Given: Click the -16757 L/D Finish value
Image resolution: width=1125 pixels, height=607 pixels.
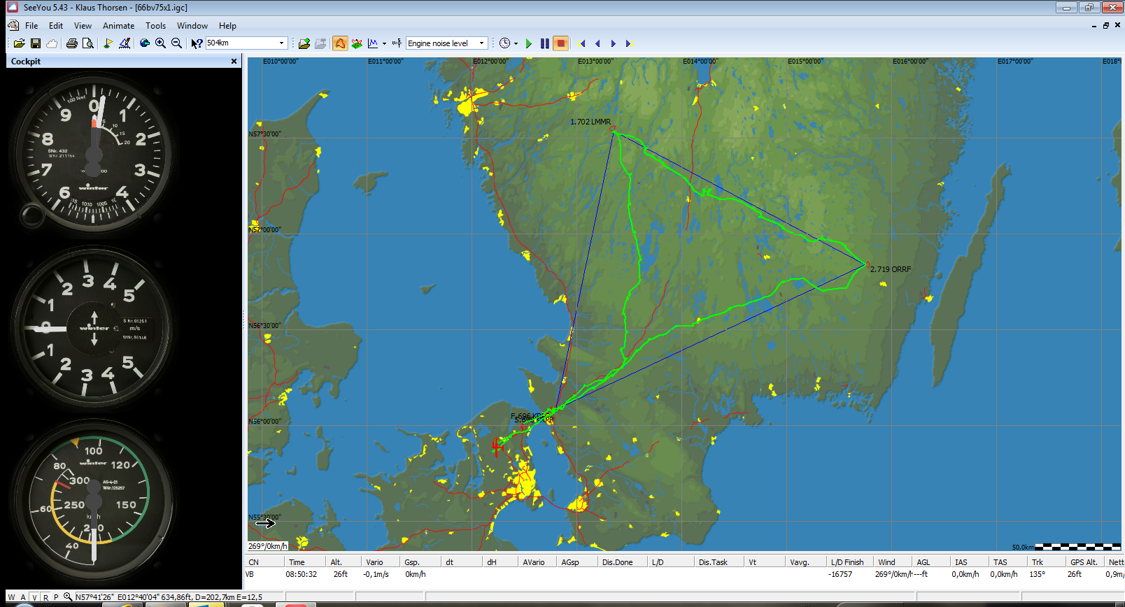Looking at the screenshot, I should [x=841, y=574].
